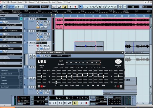153x108 pixels.
Task: Expand the User Panel inspector section
Action: click(10, 87)
